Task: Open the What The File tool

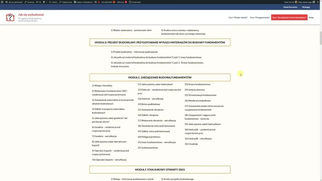Action: [289, 2]
